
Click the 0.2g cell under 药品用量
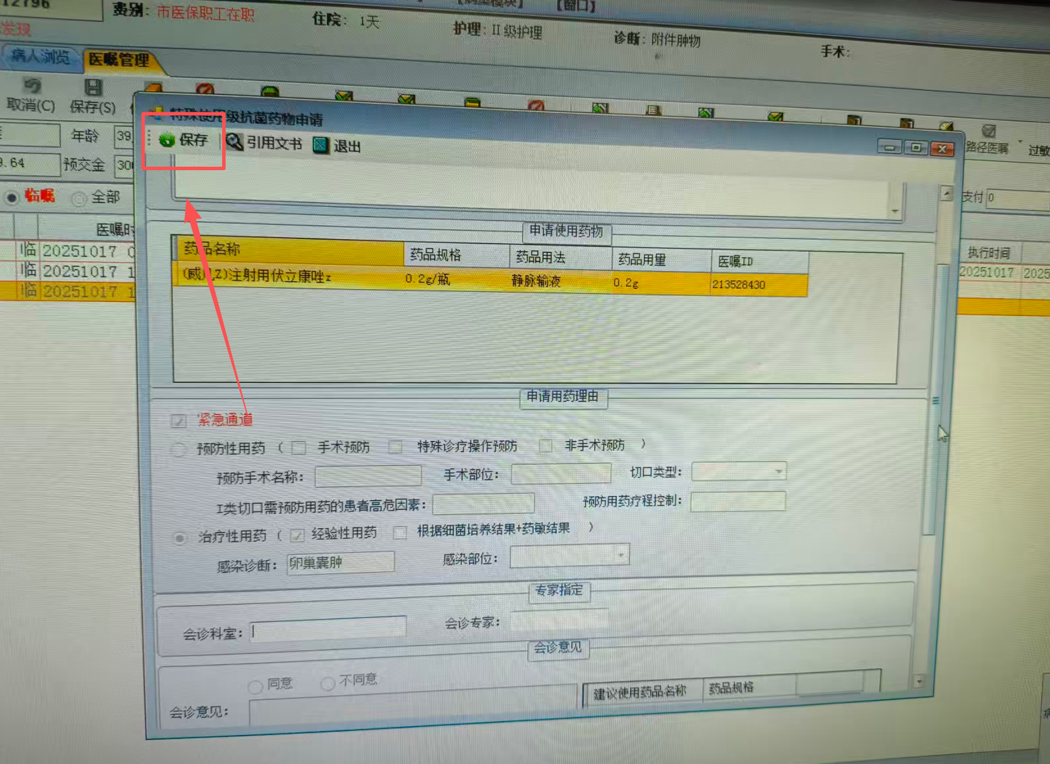tap(661, 283)
